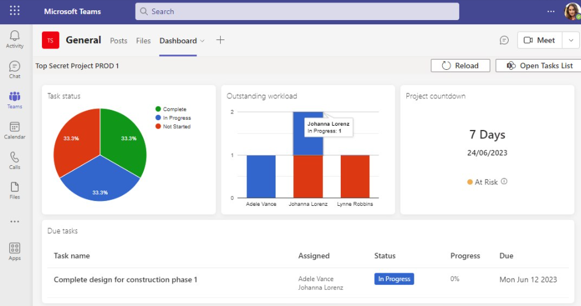Open Apps store in sidebar
This screenshot has height=306, width=581.
coord(15,251)
